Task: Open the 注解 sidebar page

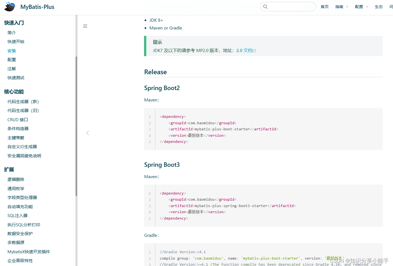Action: (x=12, y=69)
